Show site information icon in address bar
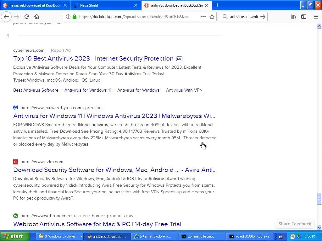This screenshot has width=322, height=241. [68, 17]
